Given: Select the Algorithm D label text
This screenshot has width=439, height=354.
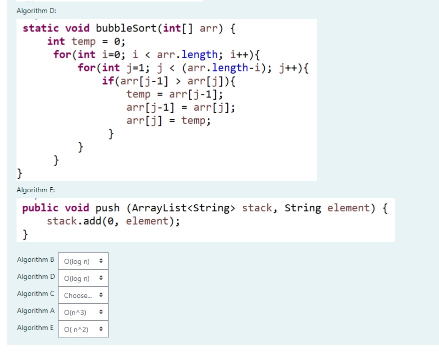Looking at the screenshot, I should [36, 276].
